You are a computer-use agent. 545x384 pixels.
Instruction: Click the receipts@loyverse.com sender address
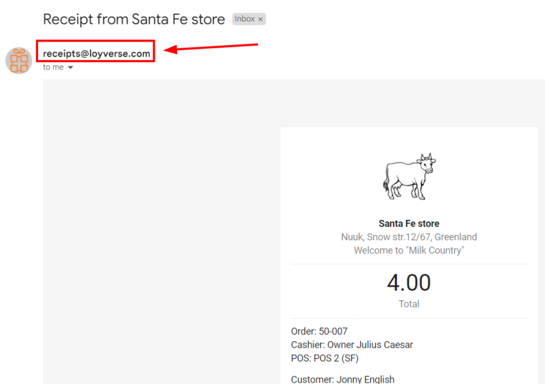pos(96,53)
